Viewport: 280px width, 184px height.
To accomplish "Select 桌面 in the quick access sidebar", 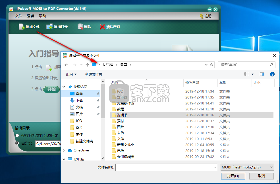I will 80,94.
